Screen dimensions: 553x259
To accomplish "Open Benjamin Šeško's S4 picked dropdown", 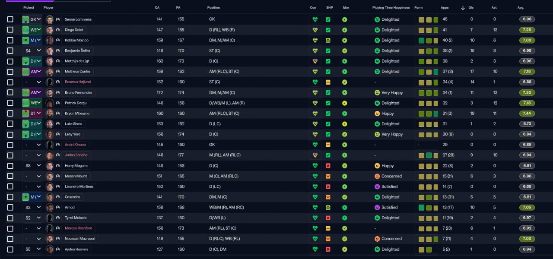I will (x=32, y=51).
